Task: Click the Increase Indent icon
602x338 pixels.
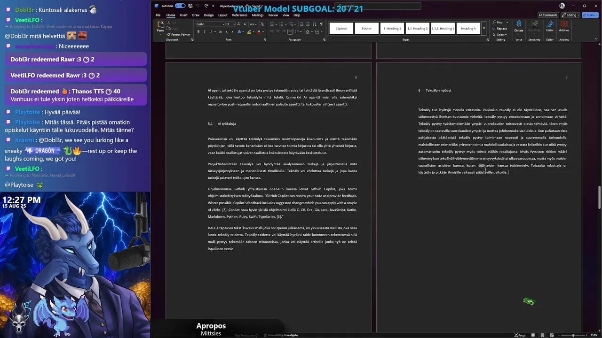Action: [x=308, y=24]
